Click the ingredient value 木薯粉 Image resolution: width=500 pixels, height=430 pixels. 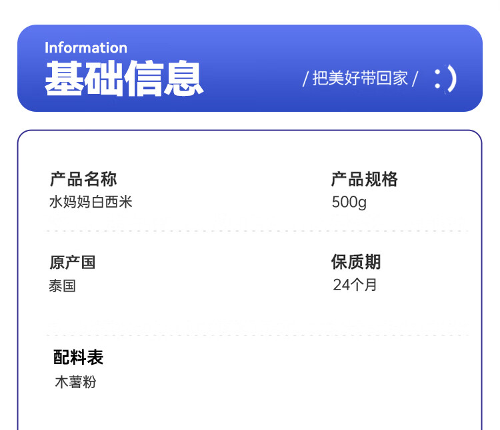pyautogui.click(x=75, y=383)
